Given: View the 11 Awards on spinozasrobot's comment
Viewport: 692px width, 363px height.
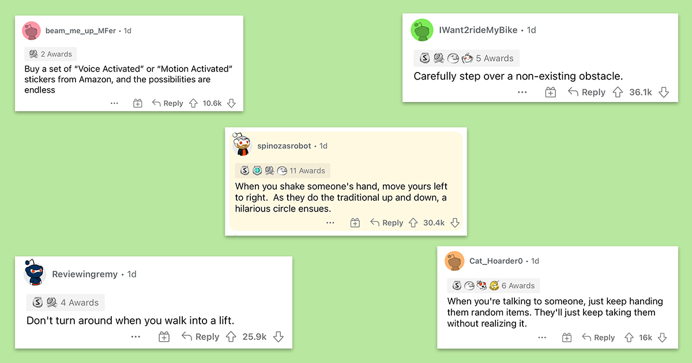Looking at the screenshot, I should coord(307,171).
